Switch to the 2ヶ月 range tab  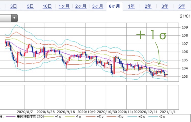81,6
